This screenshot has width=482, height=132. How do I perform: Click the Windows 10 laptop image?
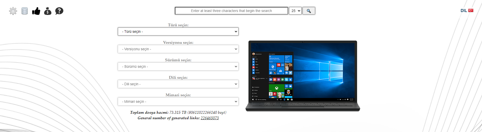pos(303,76)
